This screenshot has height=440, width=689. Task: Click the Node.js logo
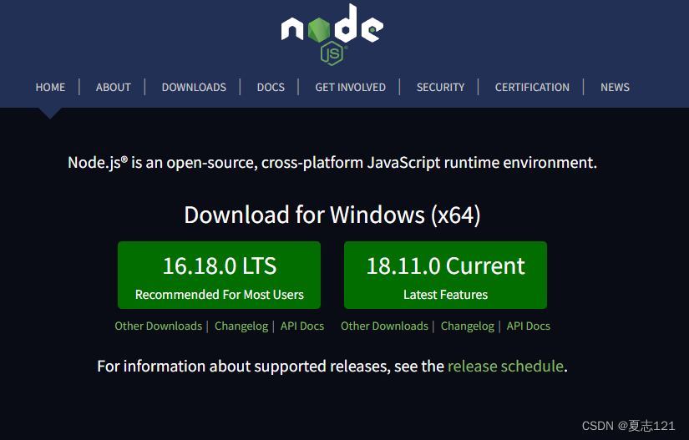pos(332,34)
